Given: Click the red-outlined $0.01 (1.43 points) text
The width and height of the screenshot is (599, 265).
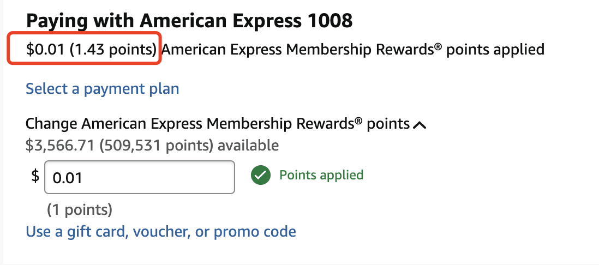Looking at the screenshot, I should tap(91, 50).
